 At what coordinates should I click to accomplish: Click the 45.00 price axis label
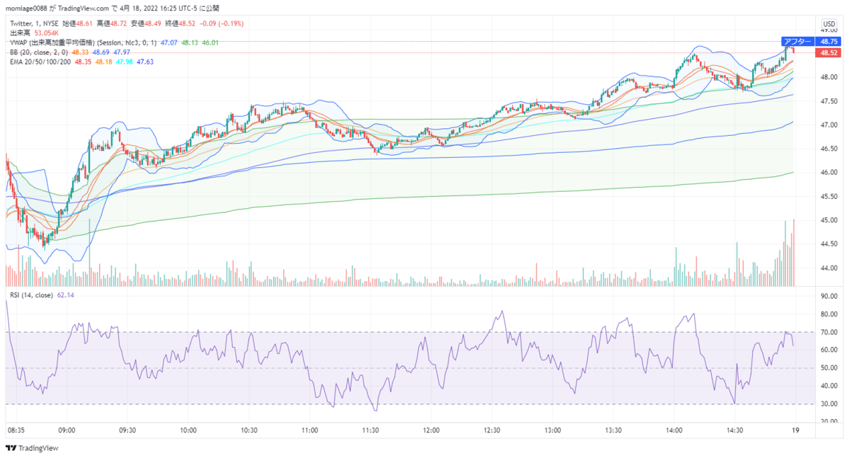pos(828,220)
